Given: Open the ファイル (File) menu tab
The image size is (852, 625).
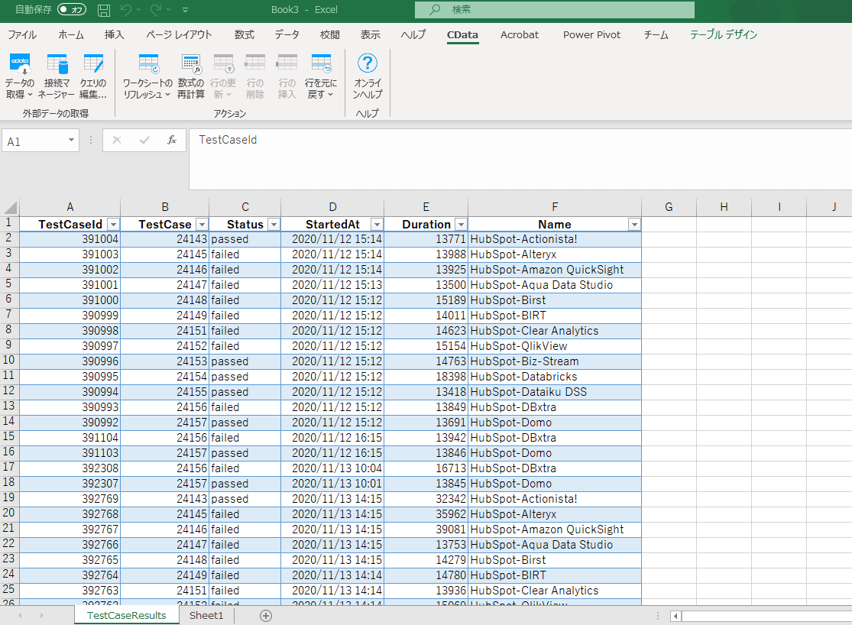Looking at the screenshot, I should click(x=22, y=34).
